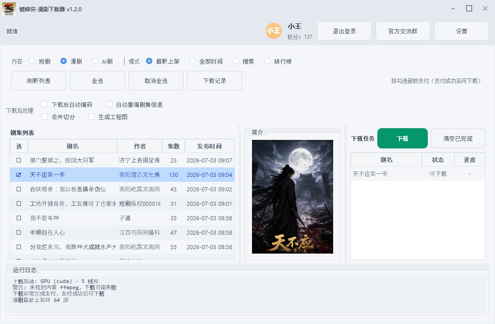Click the 待下载 status cell

pyautogui.click(x=438, y=174)
